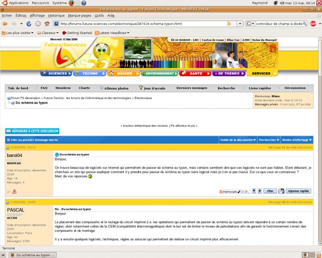Click the down arrow icon in baroi04 post
This screenshot has height=258, width=322.
click(260, 191)
